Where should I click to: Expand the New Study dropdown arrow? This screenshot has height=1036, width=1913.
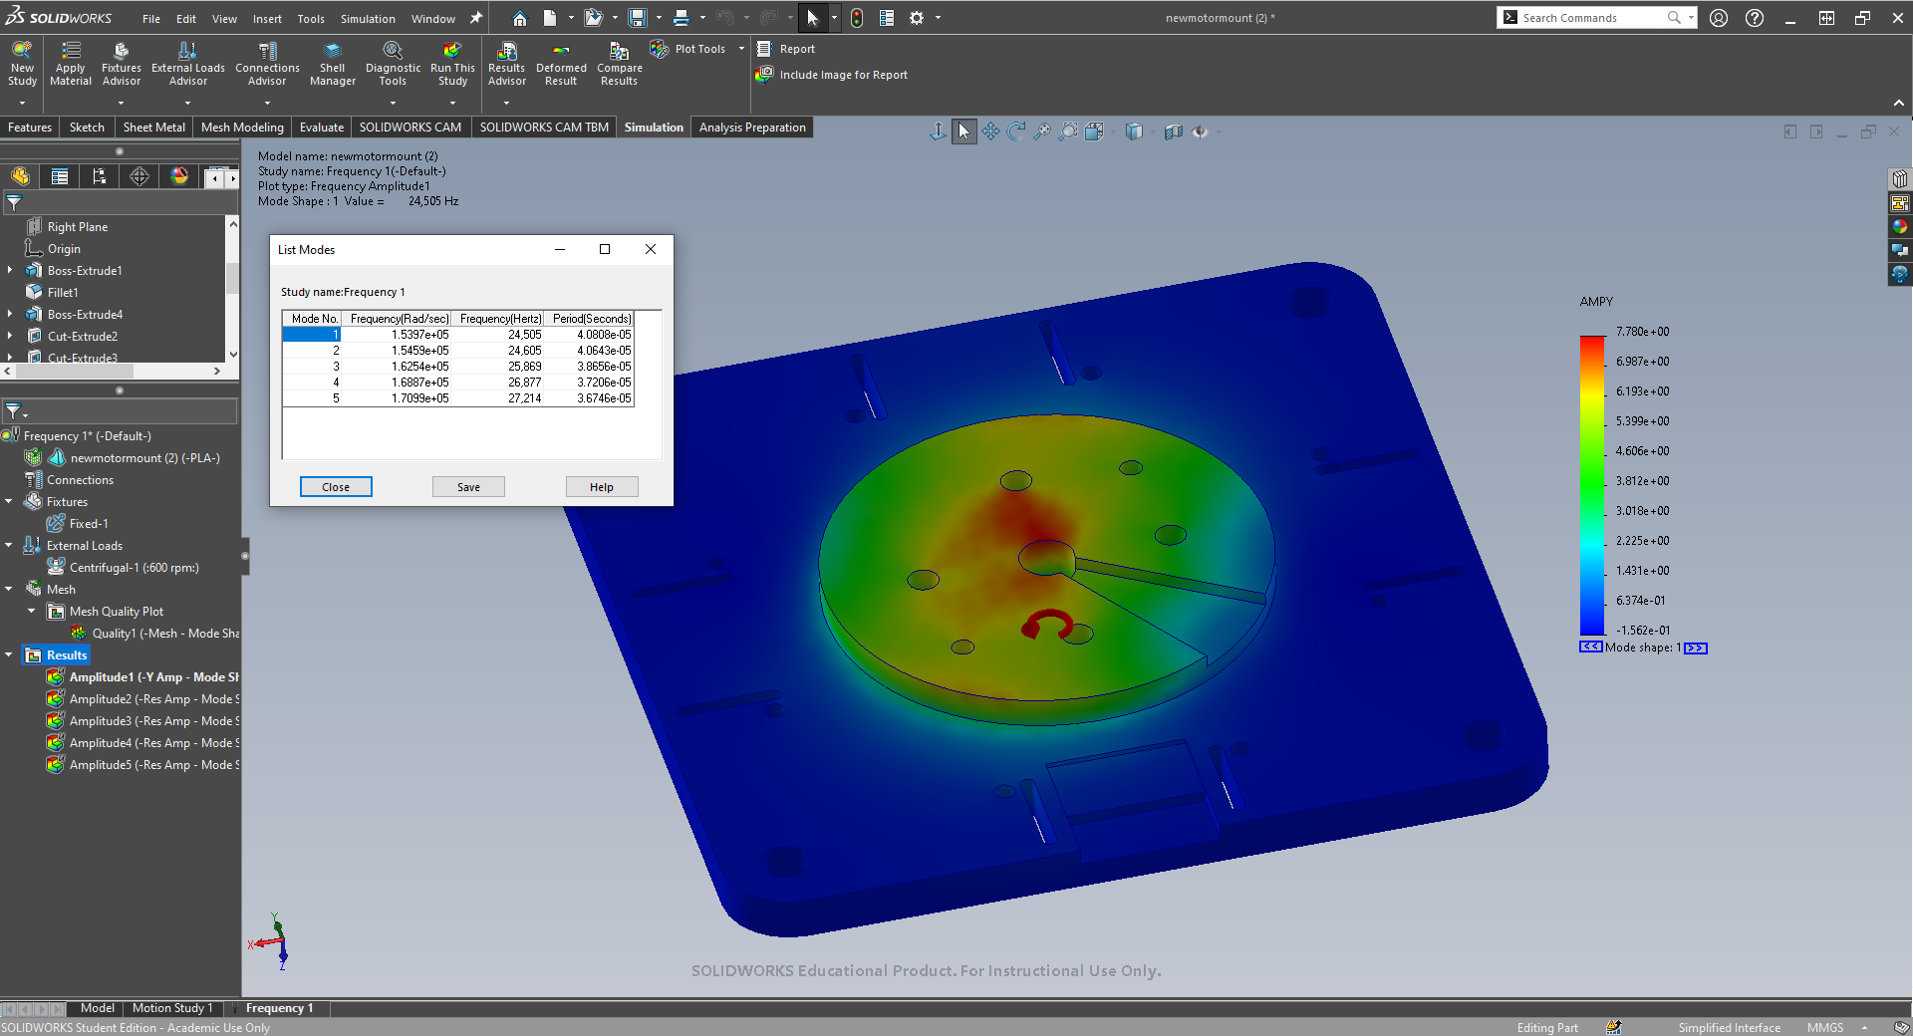tap(22, 103)
